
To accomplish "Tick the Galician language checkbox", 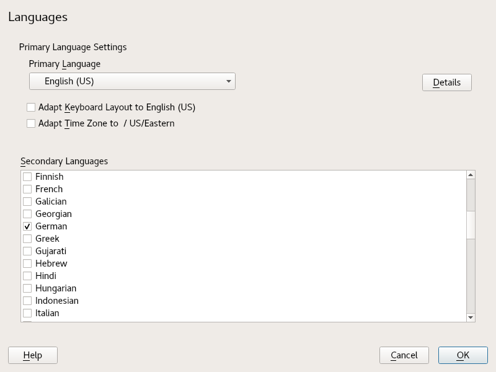I will [x=27, y=201].
